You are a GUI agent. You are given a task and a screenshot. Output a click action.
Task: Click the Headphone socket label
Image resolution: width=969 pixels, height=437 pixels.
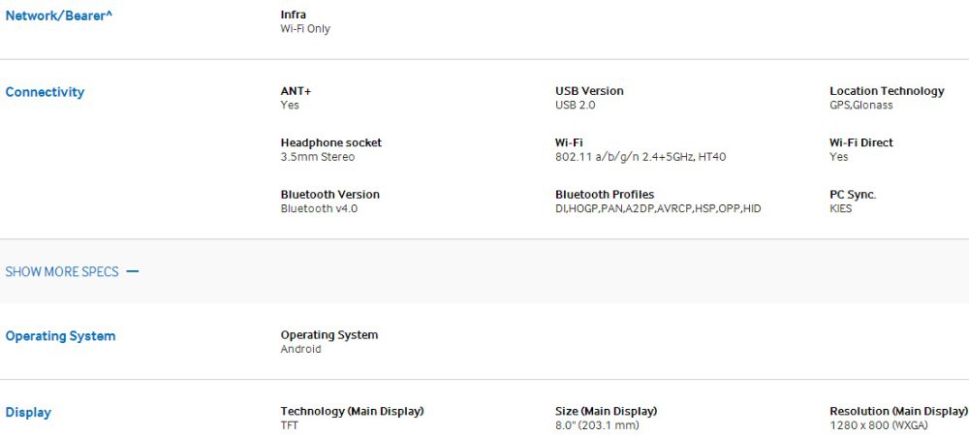coord(330,142)
